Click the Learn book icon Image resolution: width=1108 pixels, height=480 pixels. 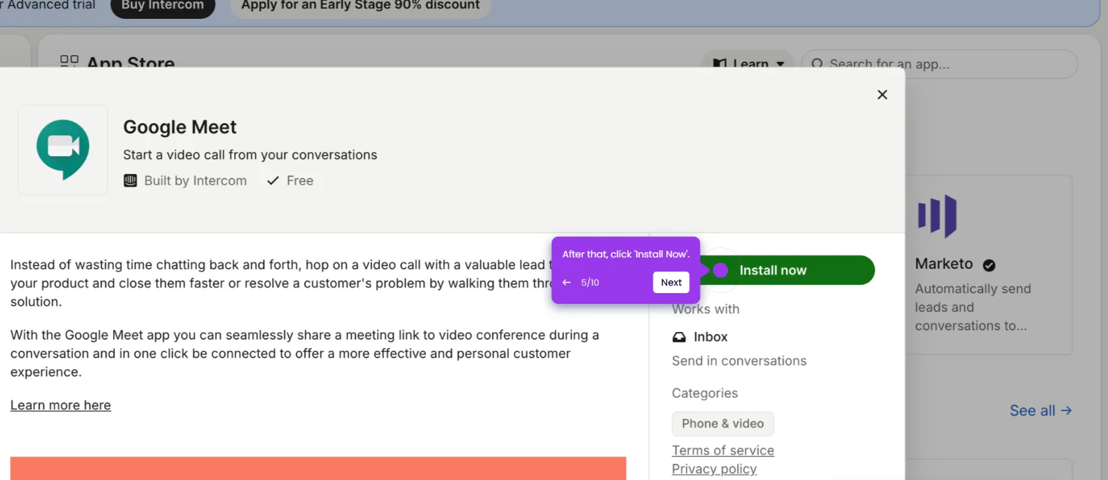[x=719, y=63]
